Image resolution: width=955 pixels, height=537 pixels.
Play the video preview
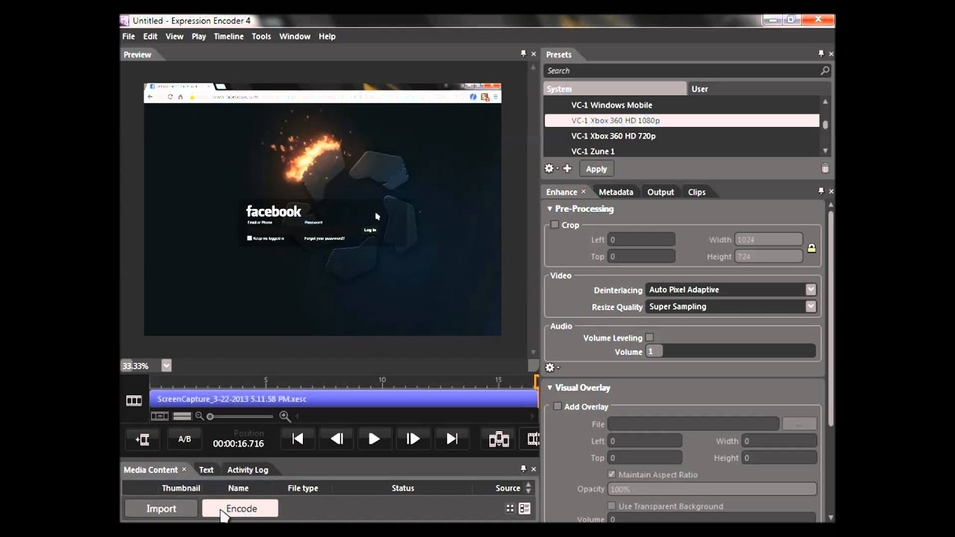click(x=375, y=439)
